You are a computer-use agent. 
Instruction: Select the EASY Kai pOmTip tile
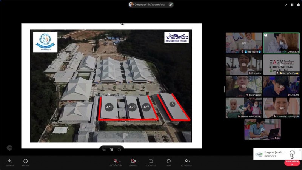[281, 65]
